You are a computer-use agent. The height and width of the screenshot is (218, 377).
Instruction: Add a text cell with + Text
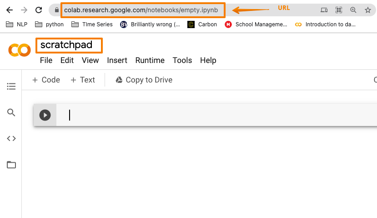point(83,80)
